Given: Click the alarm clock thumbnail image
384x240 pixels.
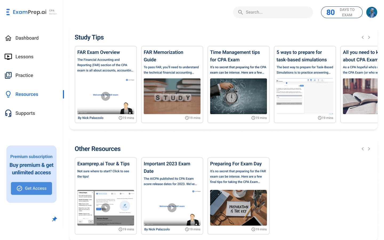Looking at the screenshot, I should click(238, 96).
